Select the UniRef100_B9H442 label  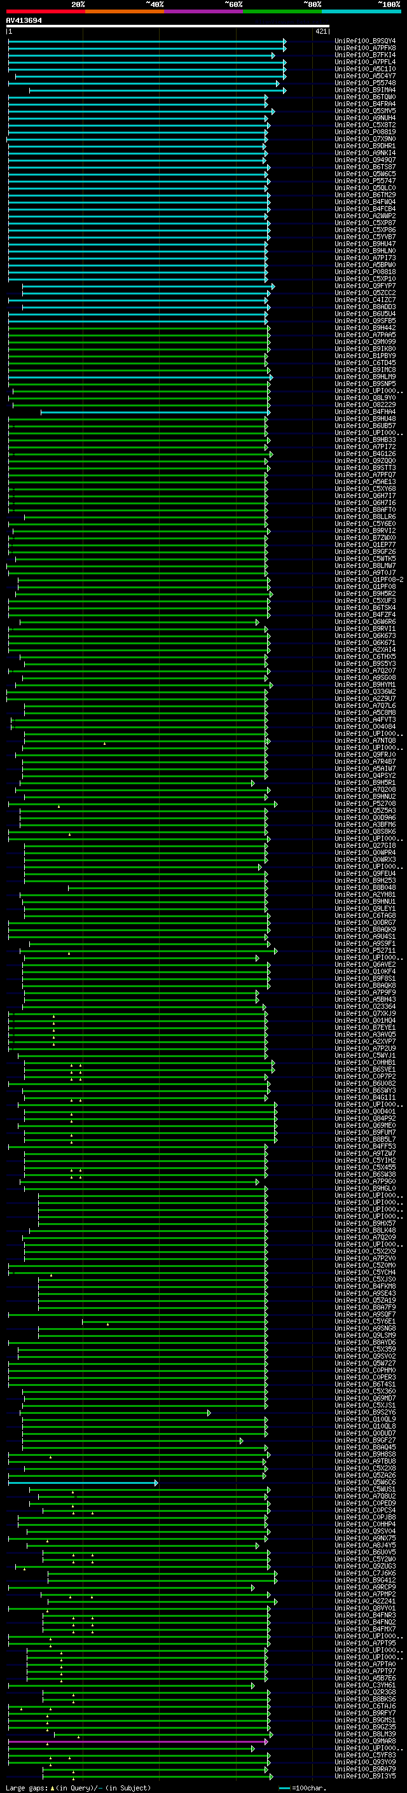(365, 328)
